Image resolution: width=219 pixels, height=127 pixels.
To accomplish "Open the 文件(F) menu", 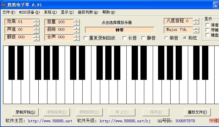I will point(9,12).
